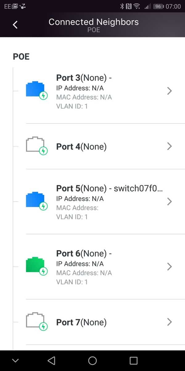Expand Port 5 details chevron

169,202
